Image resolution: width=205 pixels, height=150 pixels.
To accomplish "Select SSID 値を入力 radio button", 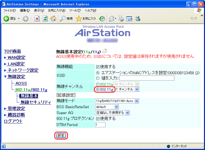I will [98, 78].
